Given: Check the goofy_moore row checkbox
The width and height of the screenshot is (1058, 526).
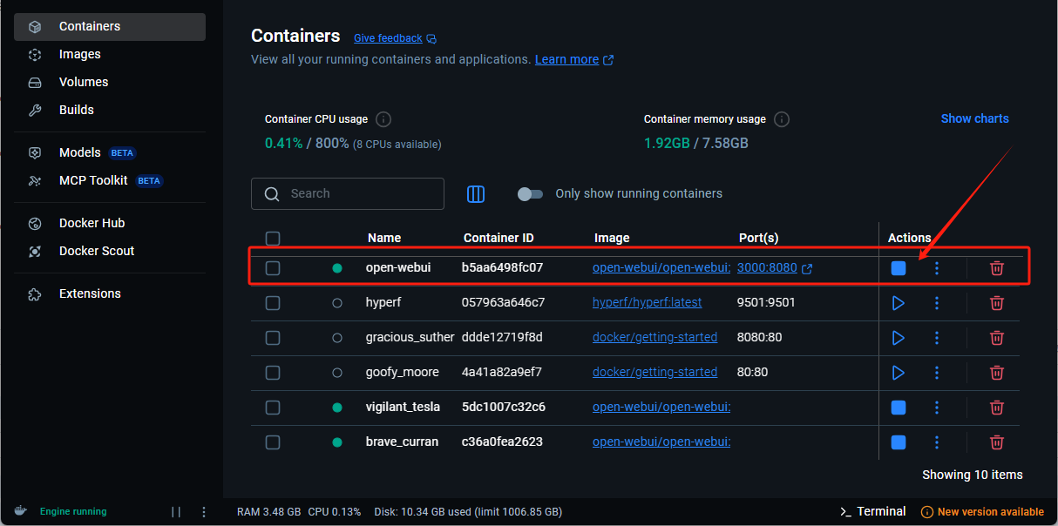Looking at the screenshot, I should pos(273,373).
